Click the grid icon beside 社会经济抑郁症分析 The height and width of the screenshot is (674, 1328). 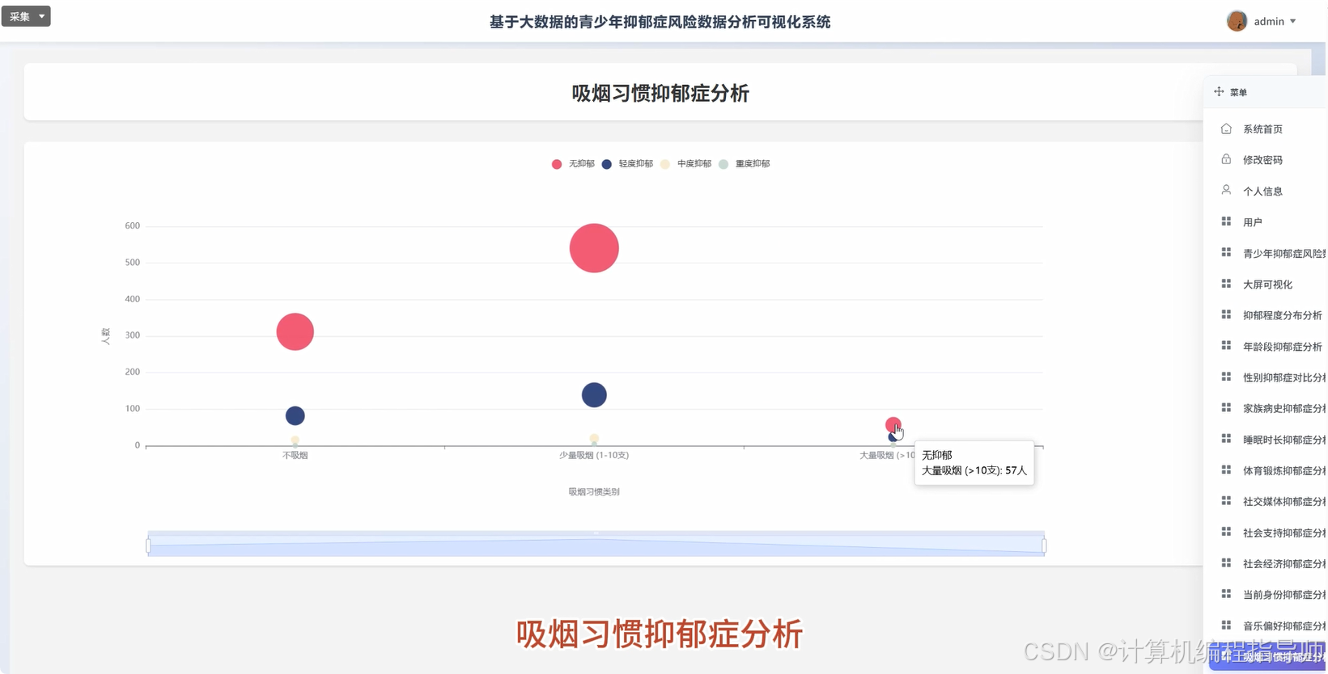[1226, 563]
